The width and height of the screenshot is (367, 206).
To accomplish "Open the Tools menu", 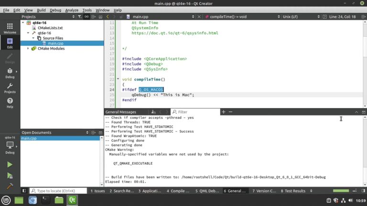I will coord(87,10).
